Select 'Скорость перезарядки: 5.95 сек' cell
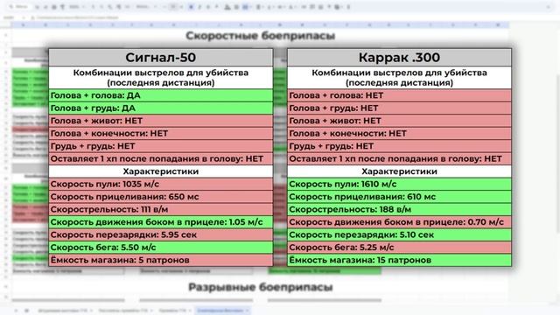The width and height of the screenshot is (560, 315). click(161, 235)
